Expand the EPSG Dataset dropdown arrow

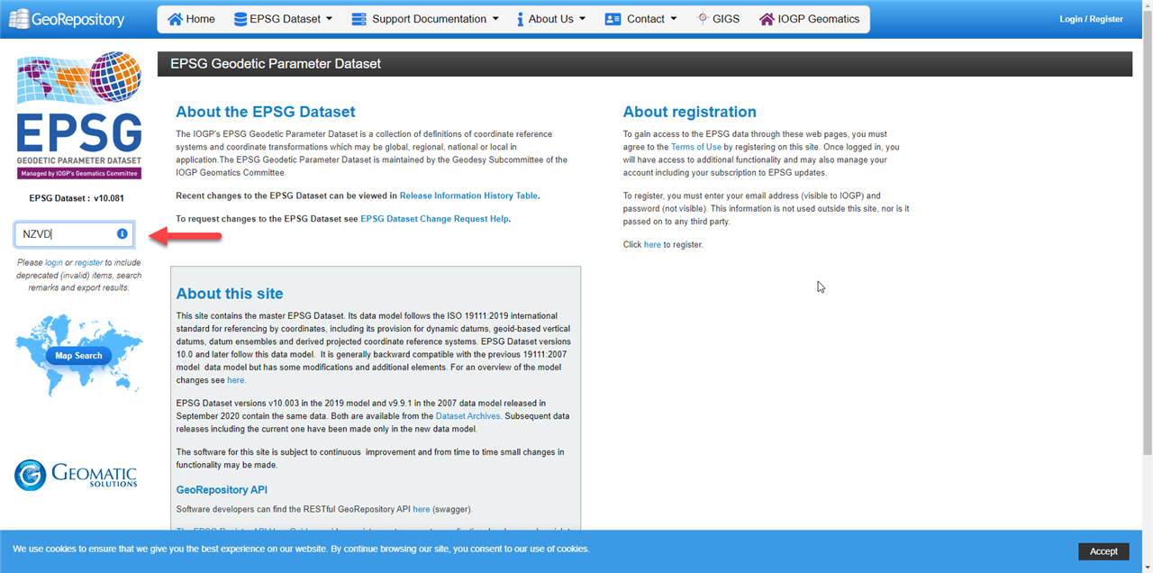tap(329, 19)
